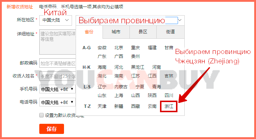Choose province 四川
This screenshot has width=256, height=139.
pyautogui.click(x=169, y=96)
